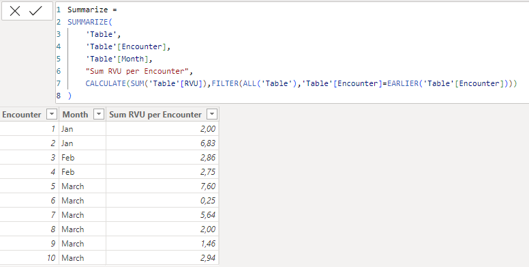Select the Encounter column header

click(x=22, y=115)
